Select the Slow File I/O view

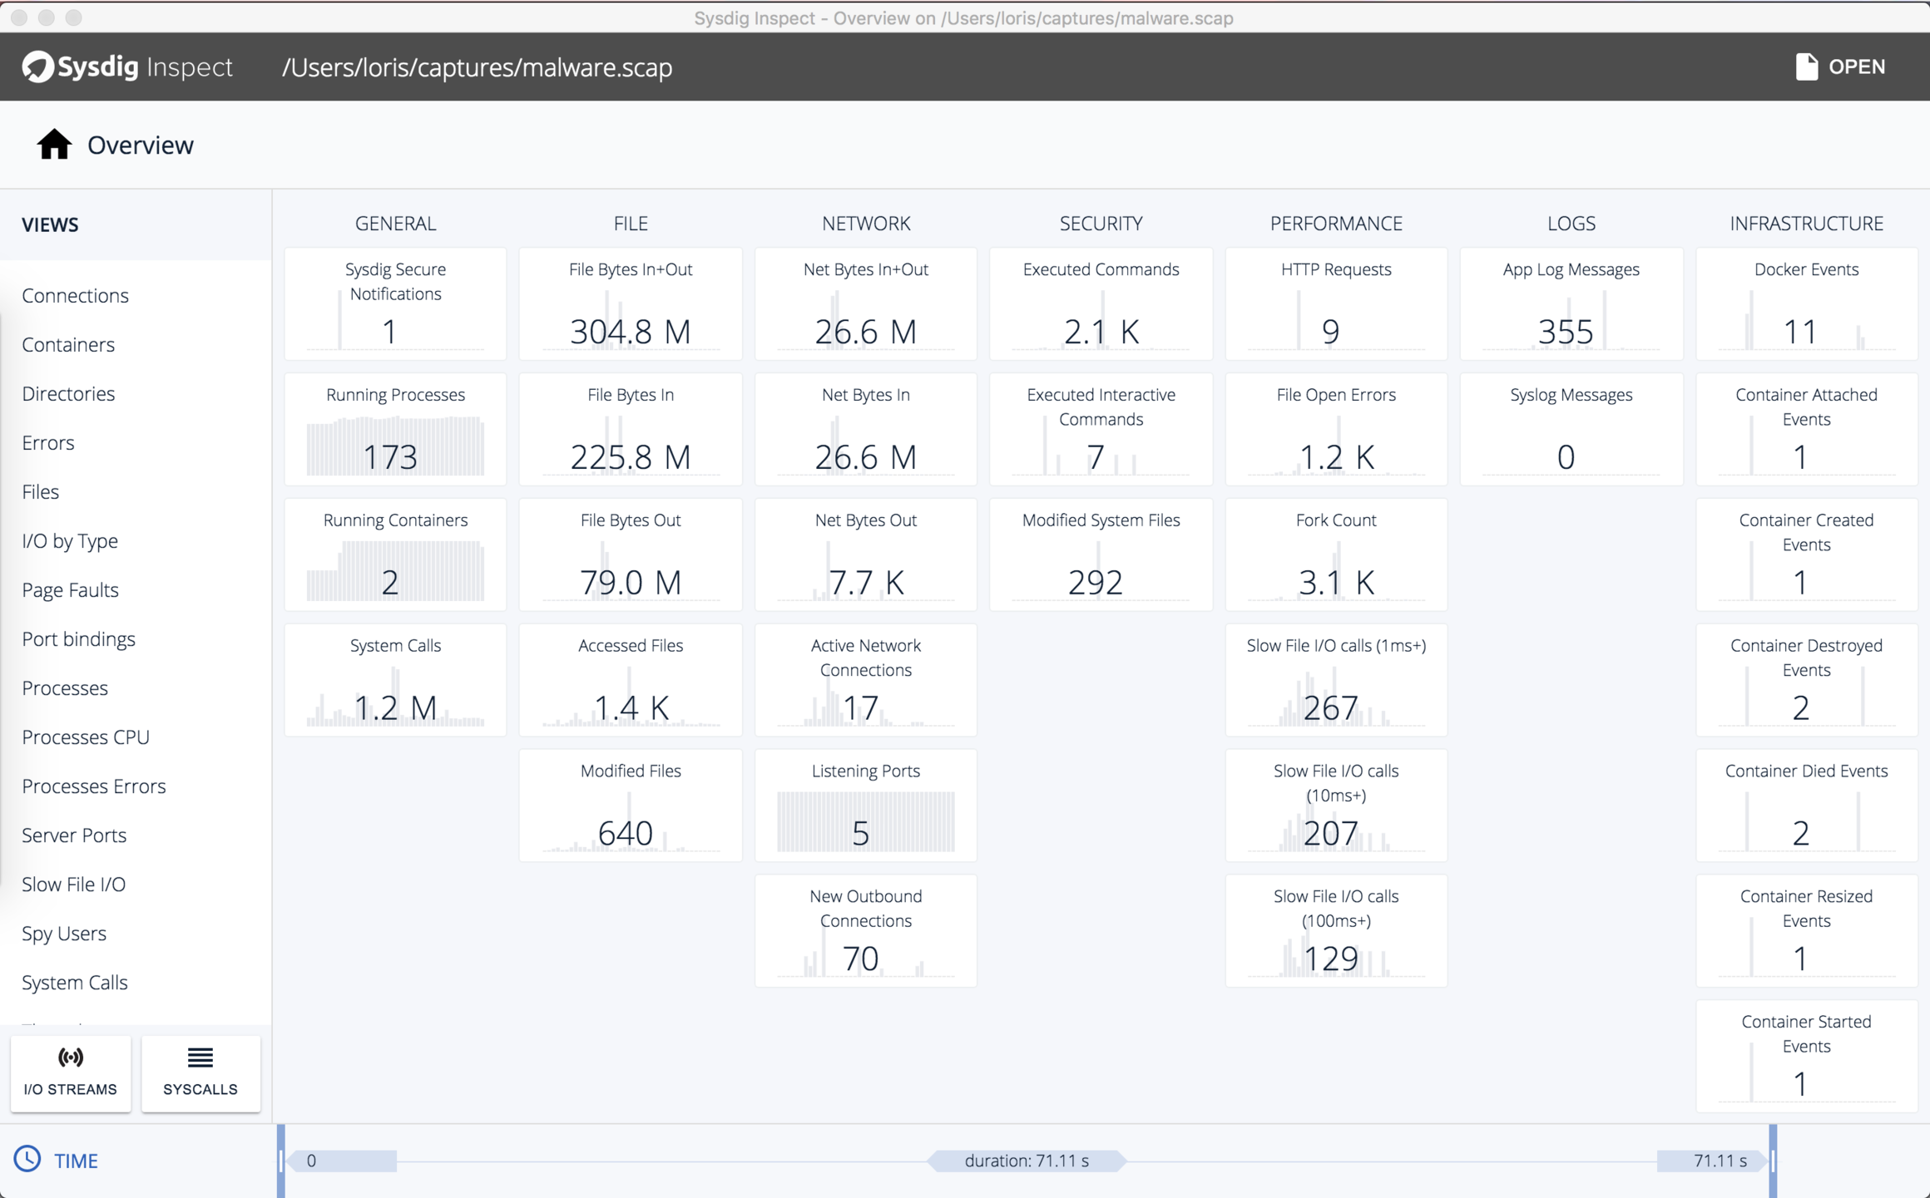74,884
